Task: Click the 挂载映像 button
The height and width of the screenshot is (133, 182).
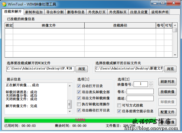Action: click(x=167, y=92)
